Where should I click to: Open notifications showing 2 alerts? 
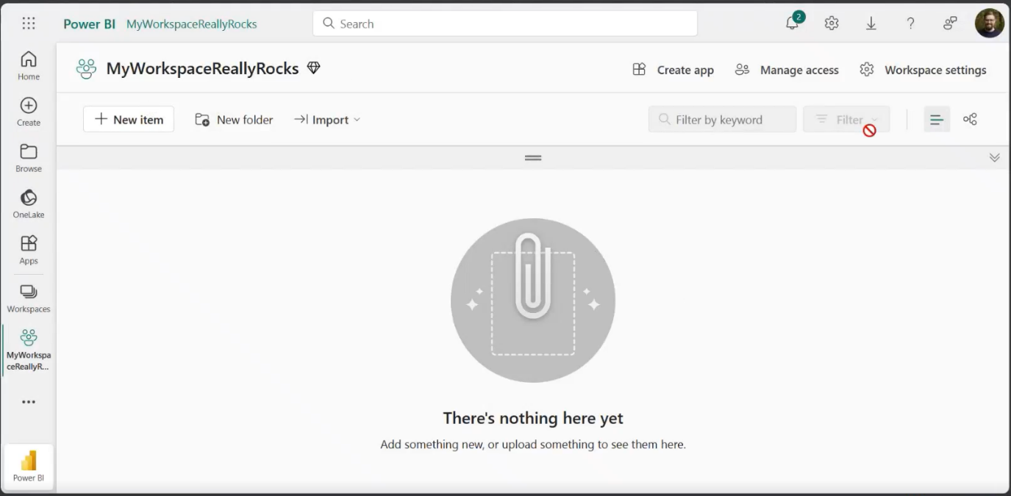(x=791, y=23)
